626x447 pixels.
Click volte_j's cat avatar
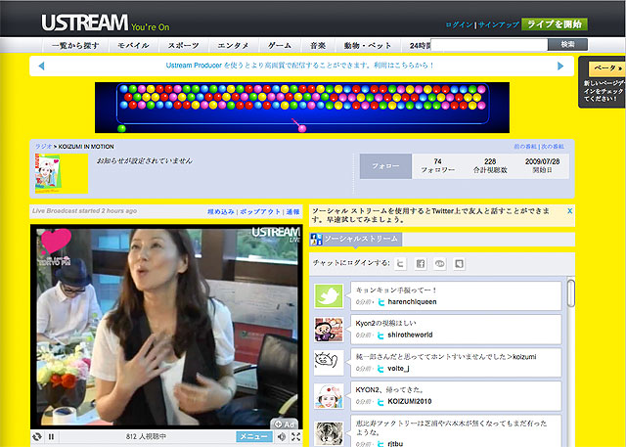(329, 363)
